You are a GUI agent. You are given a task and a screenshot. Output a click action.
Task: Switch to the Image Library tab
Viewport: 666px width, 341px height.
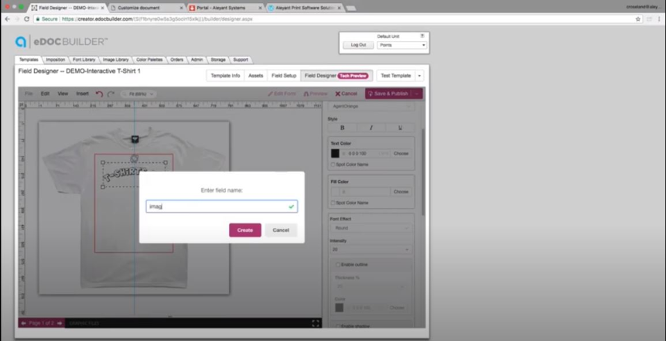(x=116, y=60)
